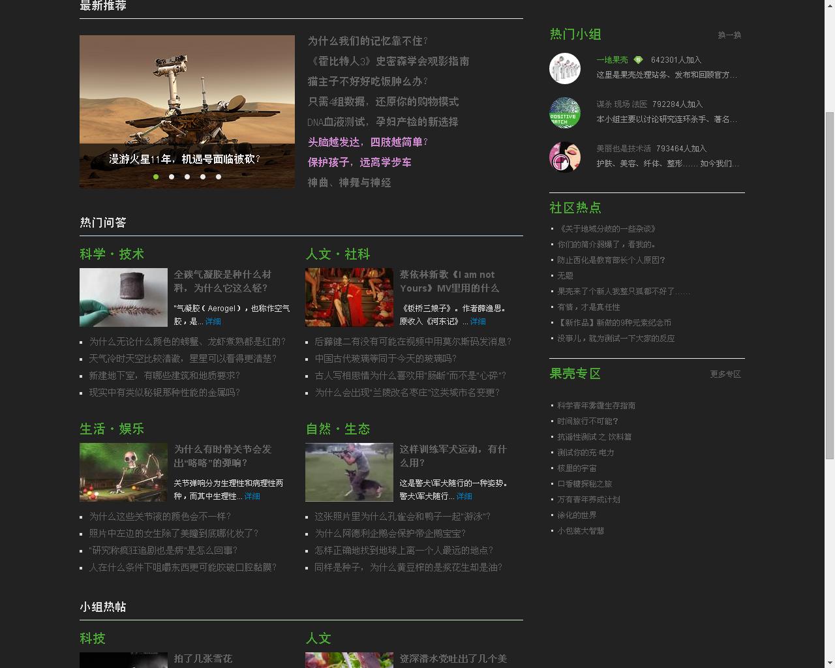Open group post 拍了几张雪花
Screen dimensions: 835x668
click(203, 659)
